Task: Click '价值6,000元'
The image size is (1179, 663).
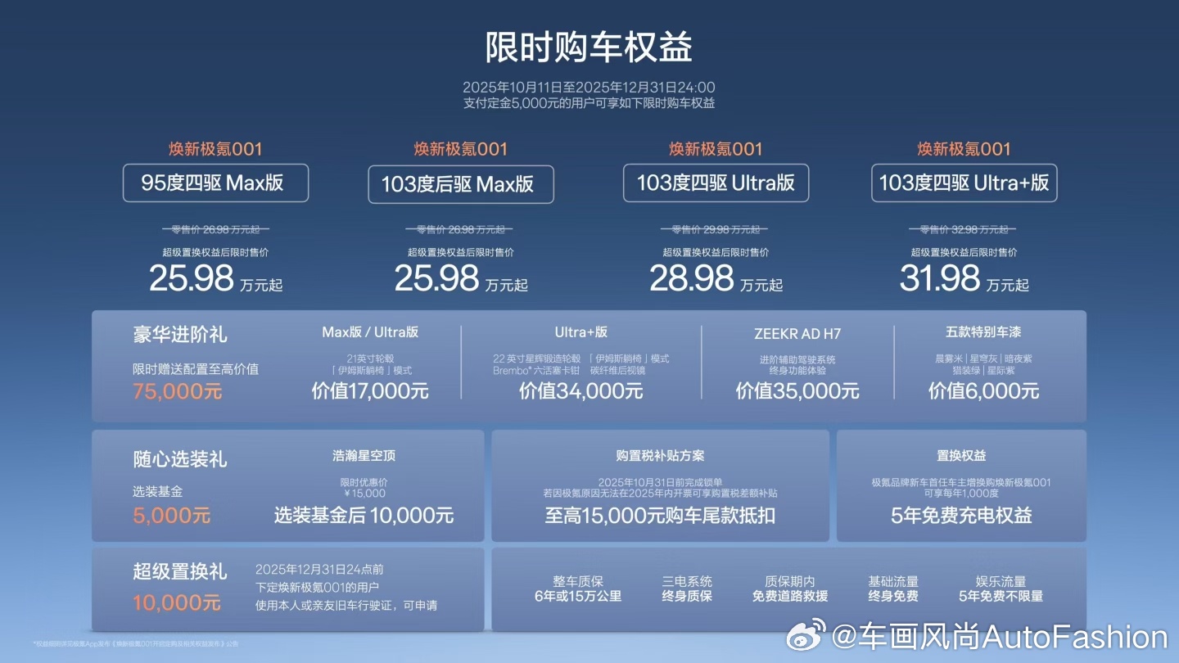Action: 983,391
